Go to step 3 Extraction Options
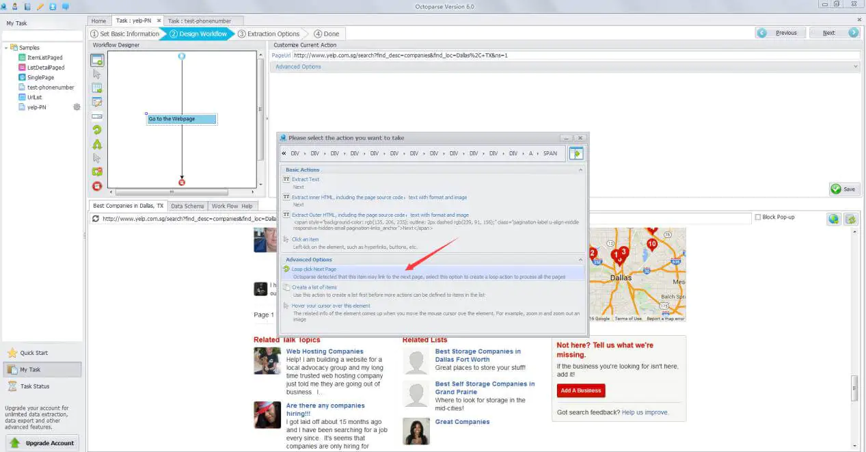The image size is (866, 452). (269, 34)
